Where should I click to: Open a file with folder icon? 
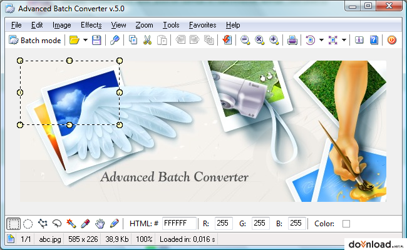point(75,40)
